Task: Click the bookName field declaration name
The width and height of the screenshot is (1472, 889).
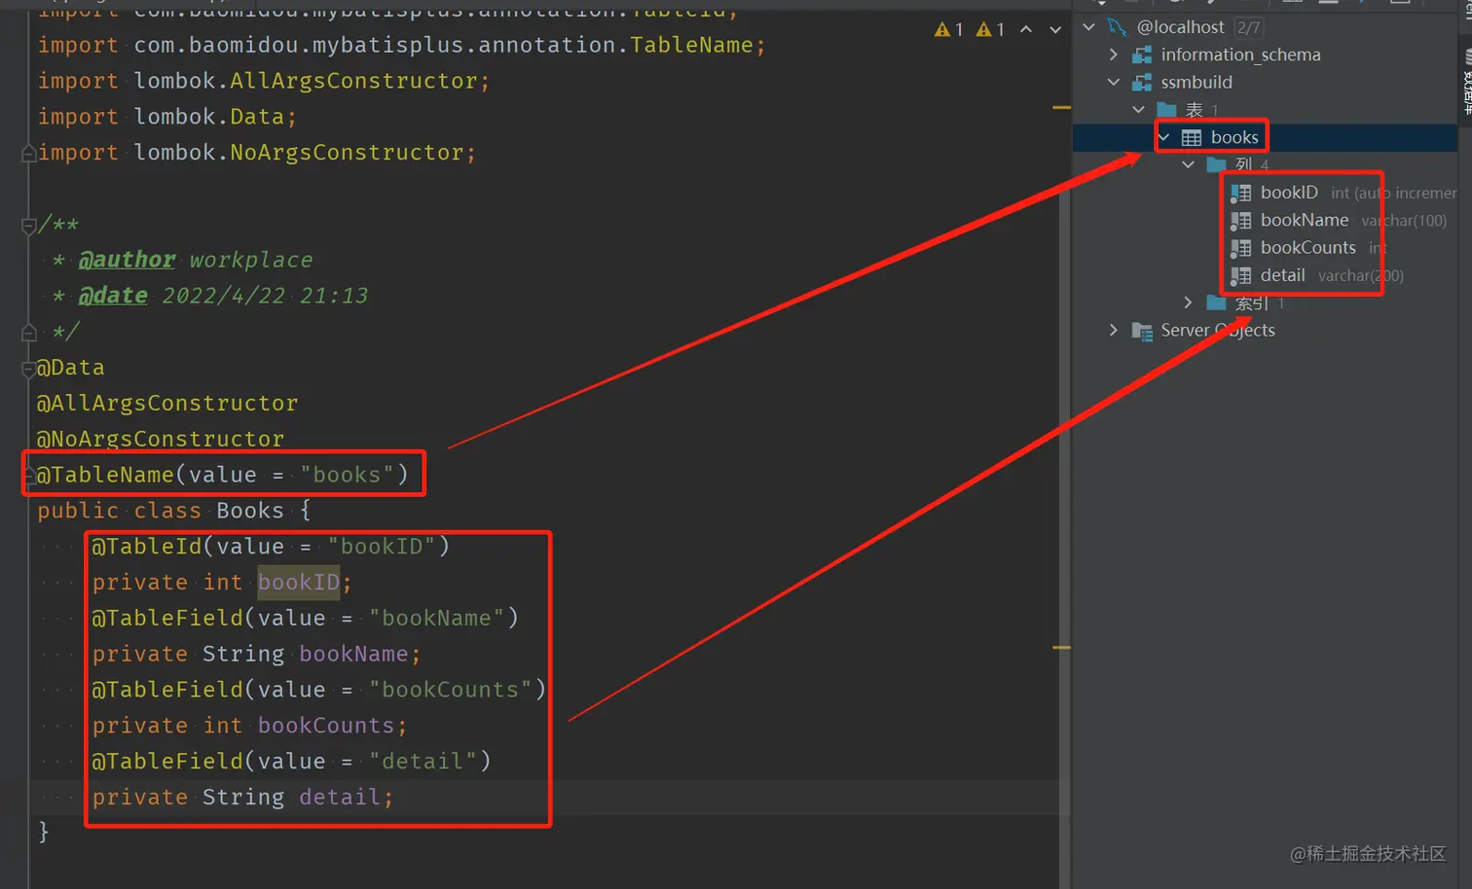Action: point(353,654)
